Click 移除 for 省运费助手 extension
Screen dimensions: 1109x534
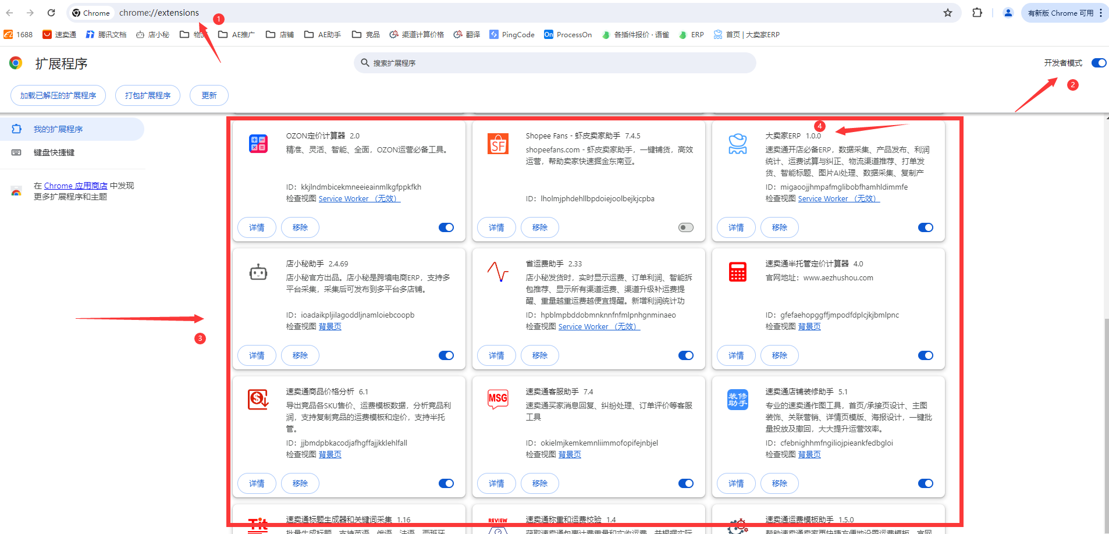(x=540, y=355)
